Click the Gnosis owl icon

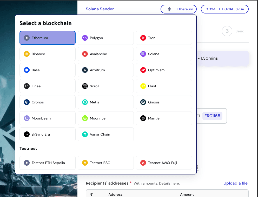point(143,102)
